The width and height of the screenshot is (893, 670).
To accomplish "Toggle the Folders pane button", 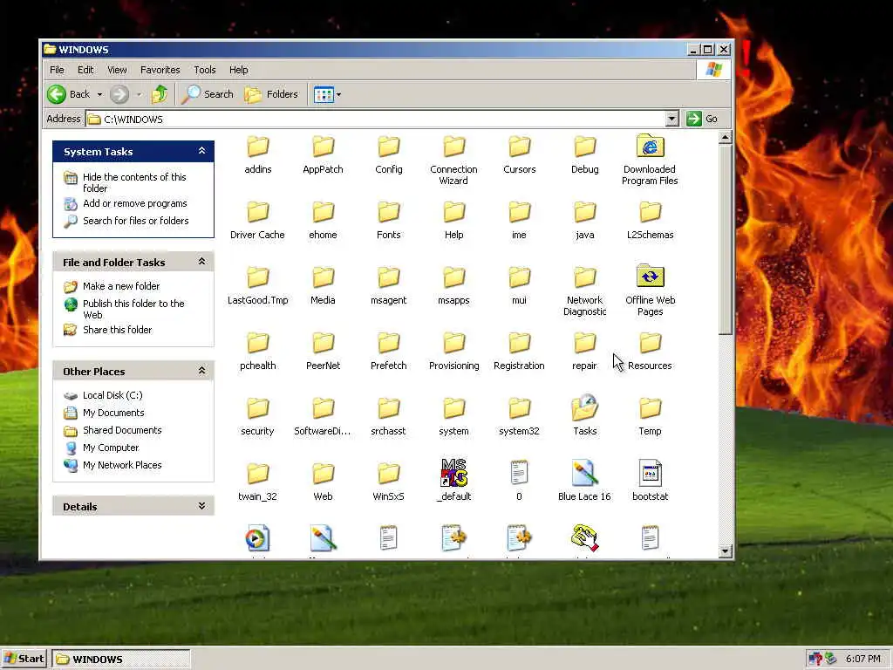I will (272, 94).
